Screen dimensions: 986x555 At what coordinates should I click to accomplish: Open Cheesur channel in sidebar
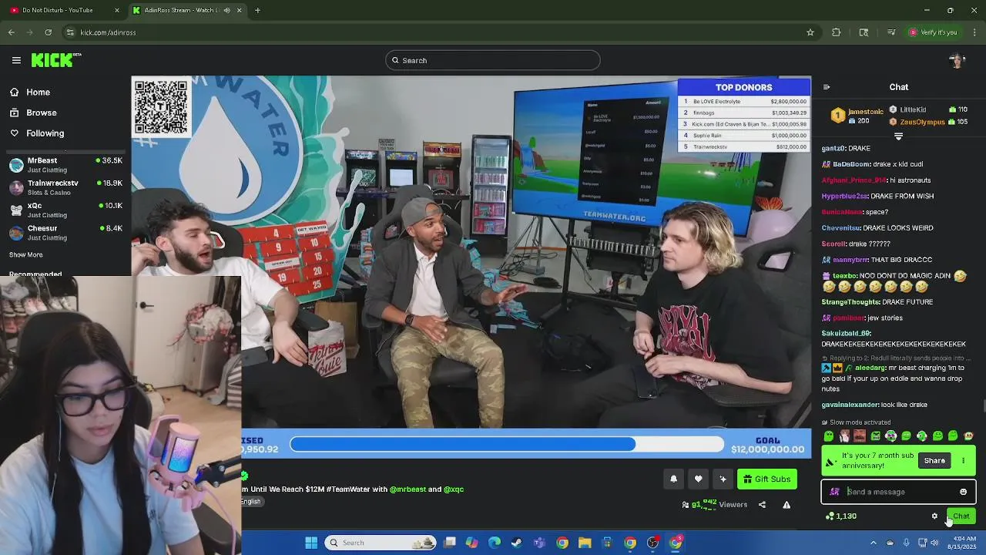[x=65, y=232]
